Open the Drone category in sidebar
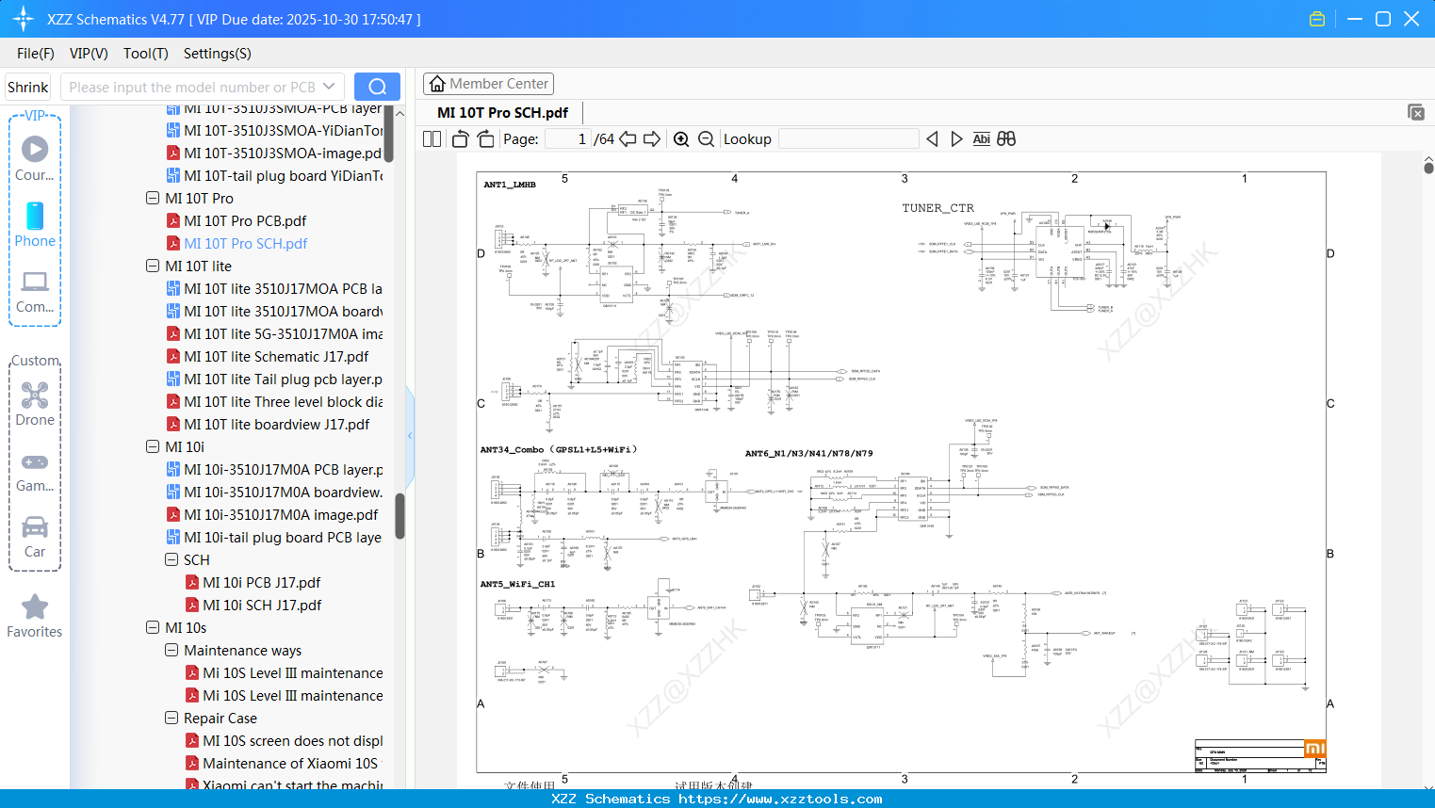The image size is (1435, 808). (35, 404)
